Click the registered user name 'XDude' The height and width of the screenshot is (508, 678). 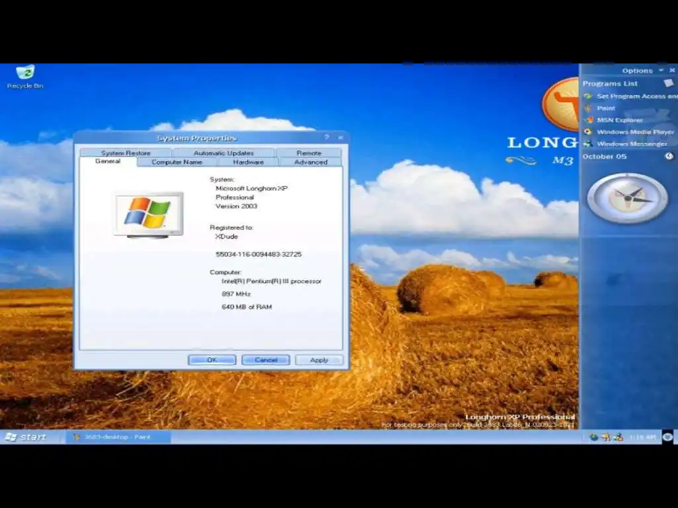[x=226, y=236]
